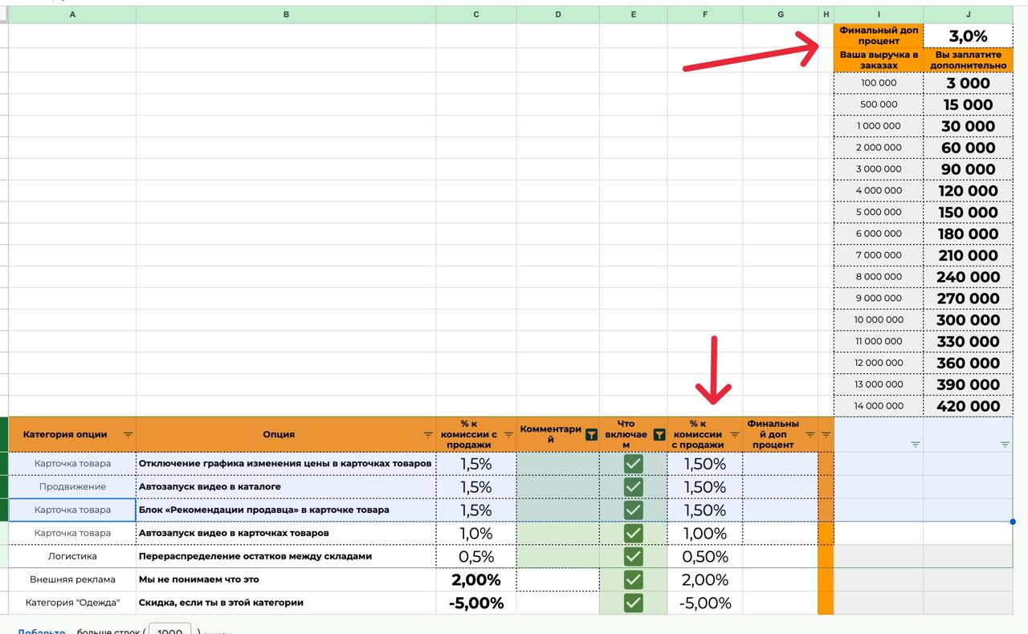The height and width of the screenshot is (634, 1028).
Task: Toggle checkbox for «Автозапуск видео в карточках товаров»
Action: [633, 534]
